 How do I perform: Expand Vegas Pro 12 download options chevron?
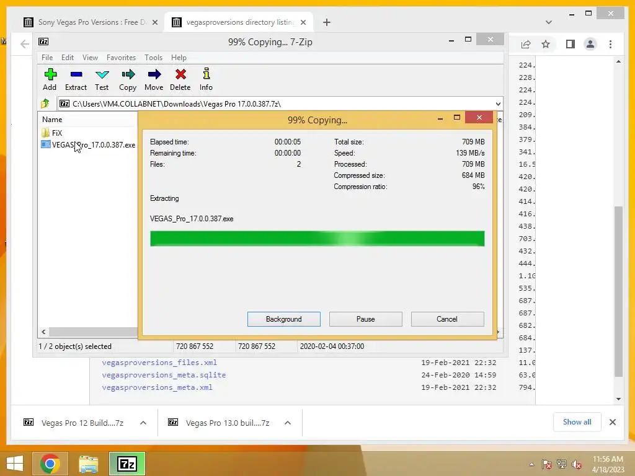click(x=143, y=423)
